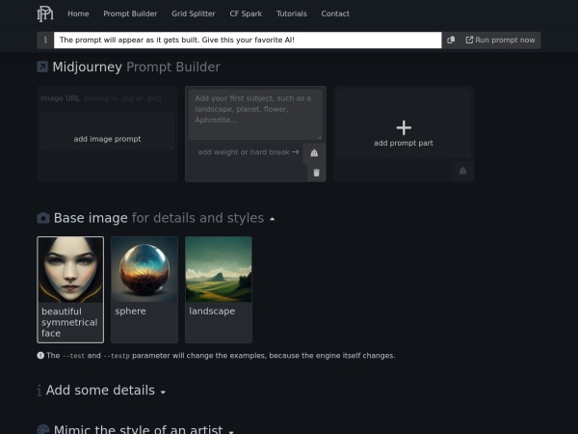Screen dimensions: 578x434
Task: Click the Midjourney heading arrow icon
Action: click(x=42, y=68)
